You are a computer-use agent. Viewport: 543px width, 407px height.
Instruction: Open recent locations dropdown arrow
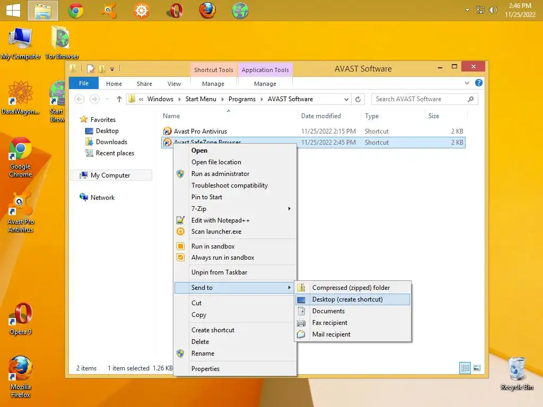tap(108, 99)
